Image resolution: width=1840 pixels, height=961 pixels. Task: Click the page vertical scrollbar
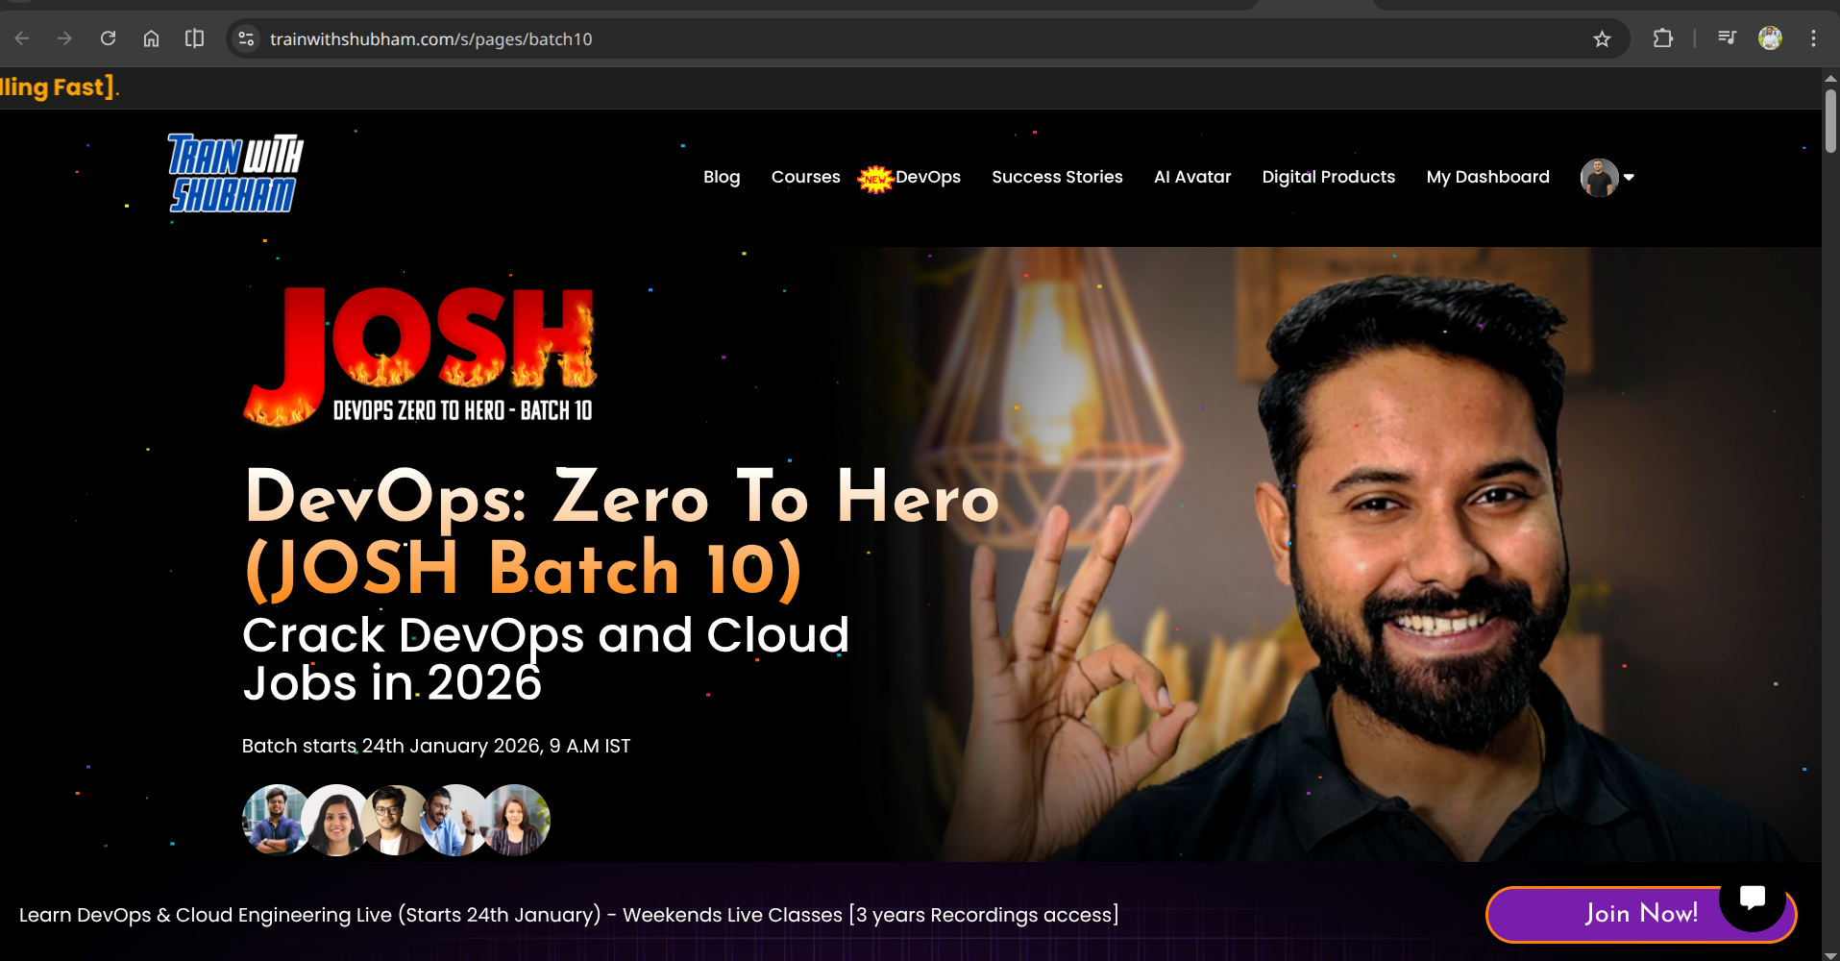click(1830, 121)
